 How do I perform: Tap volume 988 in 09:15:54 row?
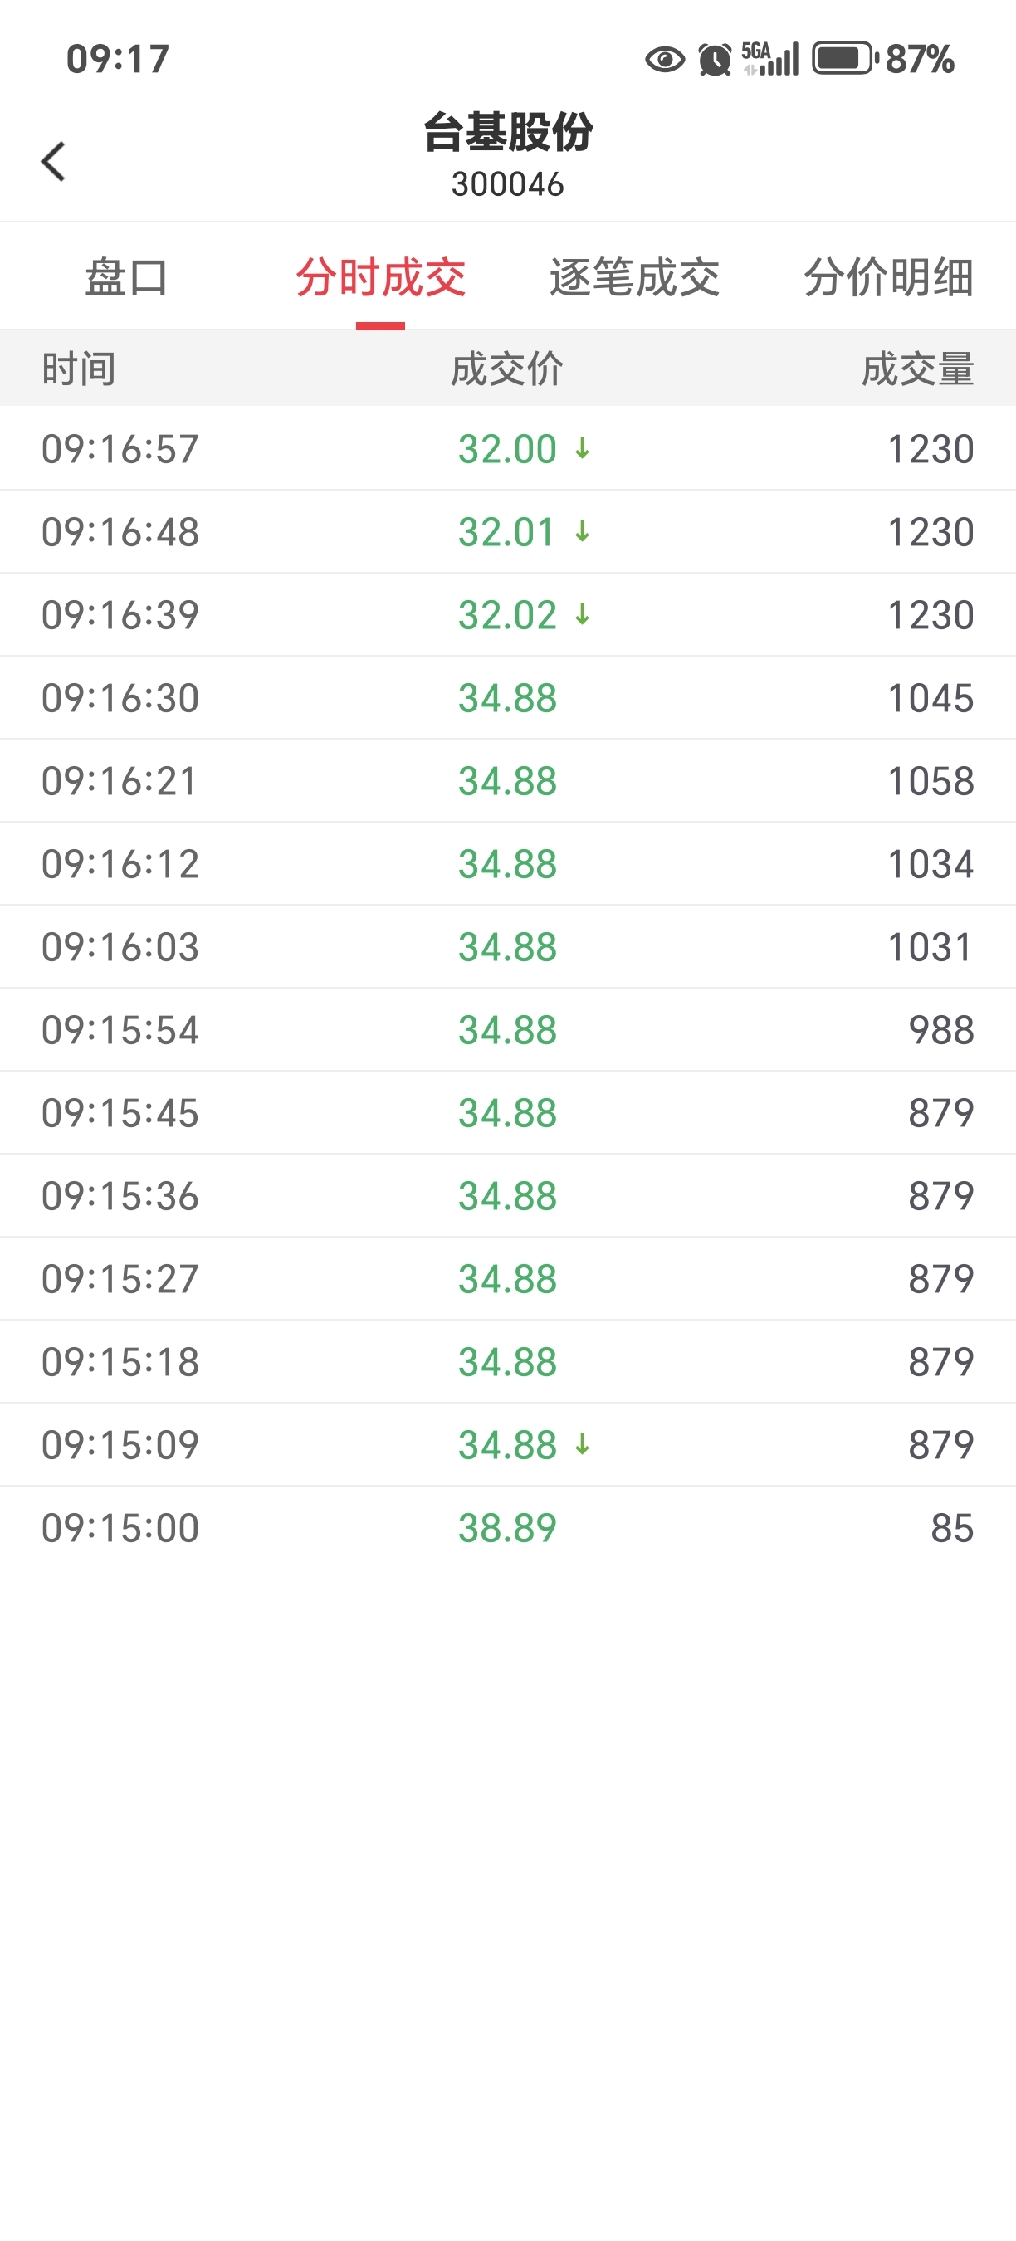click(x=940, y=1030)
